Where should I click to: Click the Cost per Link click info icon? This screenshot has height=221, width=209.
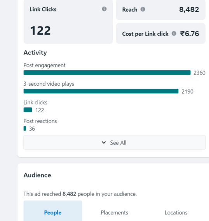click(x=174, y=34)
